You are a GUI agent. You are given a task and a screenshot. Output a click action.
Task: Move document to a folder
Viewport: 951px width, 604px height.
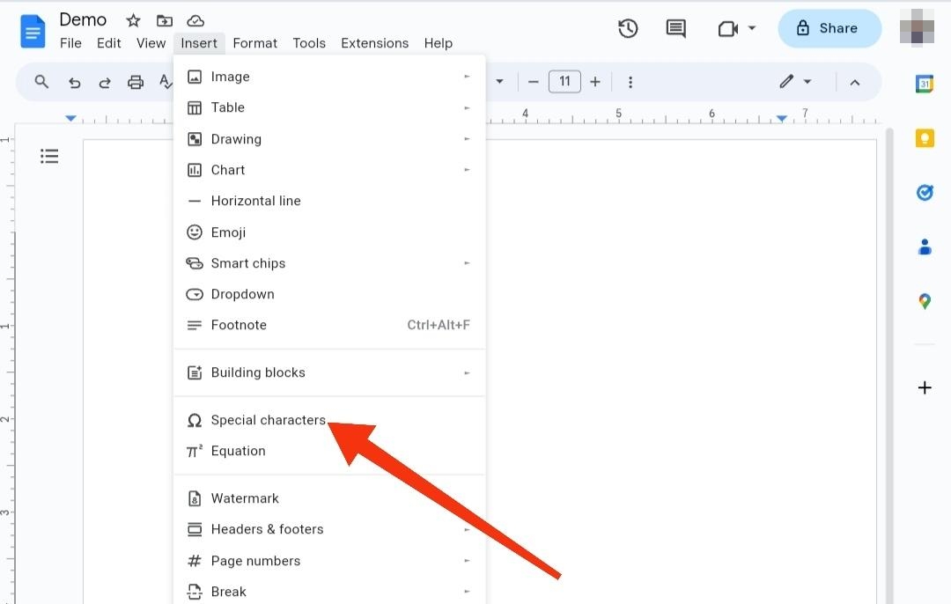coord(165,19)
